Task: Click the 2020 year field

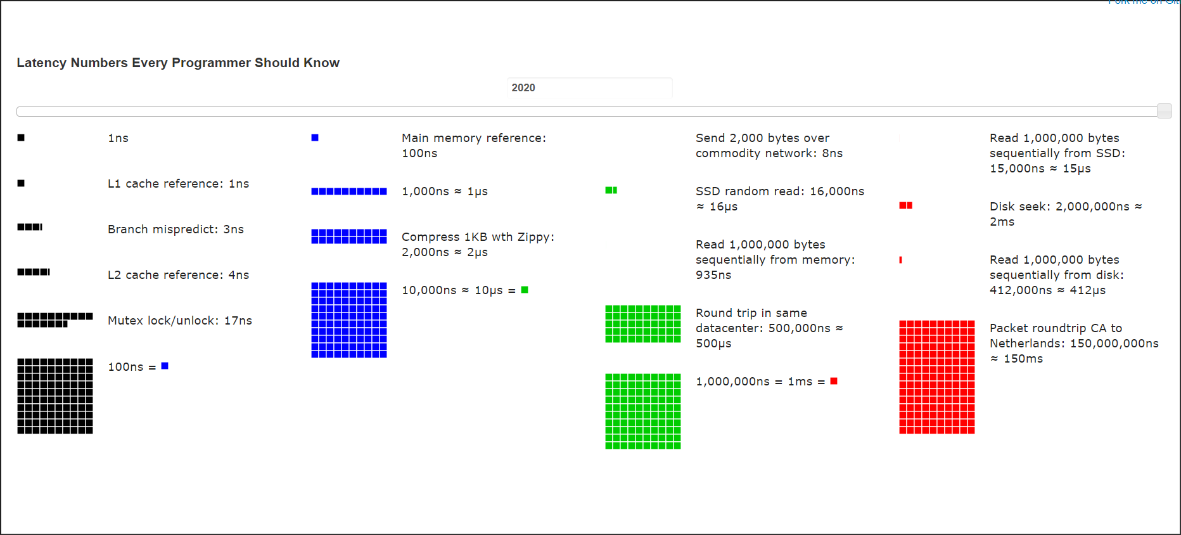Action: [589, 87]
